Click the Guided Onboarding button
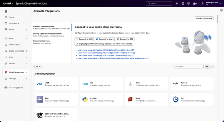224x122 pixels. pyautogui.click(x=204, y=18)
